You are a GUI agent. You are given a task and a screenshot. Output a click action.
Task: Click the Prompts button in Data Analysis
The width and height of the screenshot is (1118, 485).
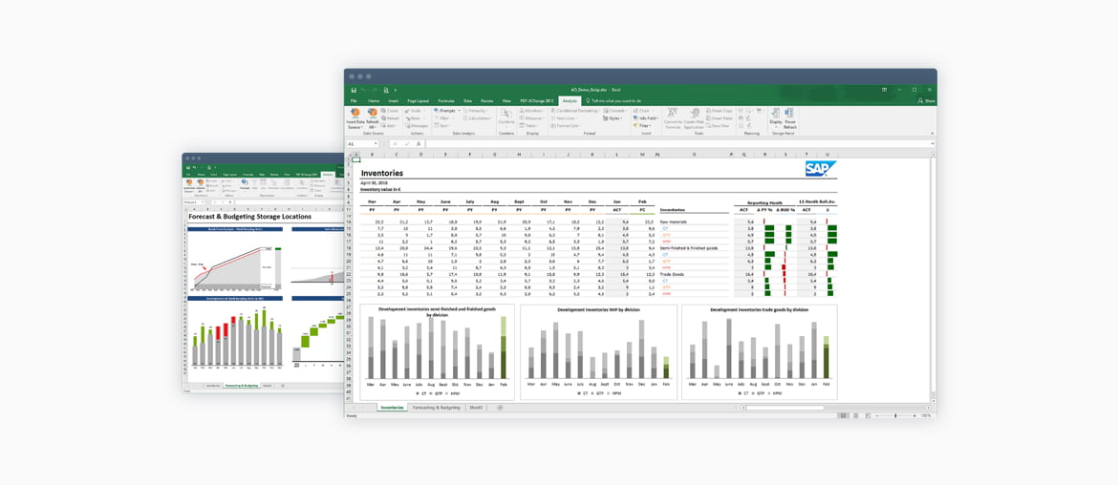coord(446,111)
